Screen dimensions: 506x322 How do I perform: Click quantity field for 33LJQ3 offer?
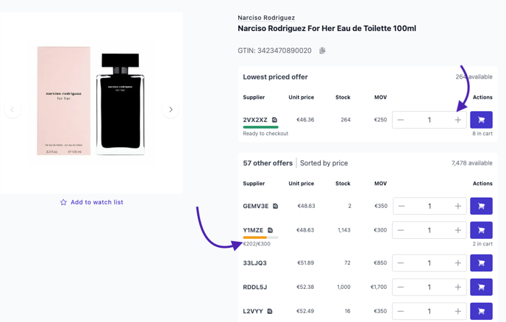click(430, 262)
